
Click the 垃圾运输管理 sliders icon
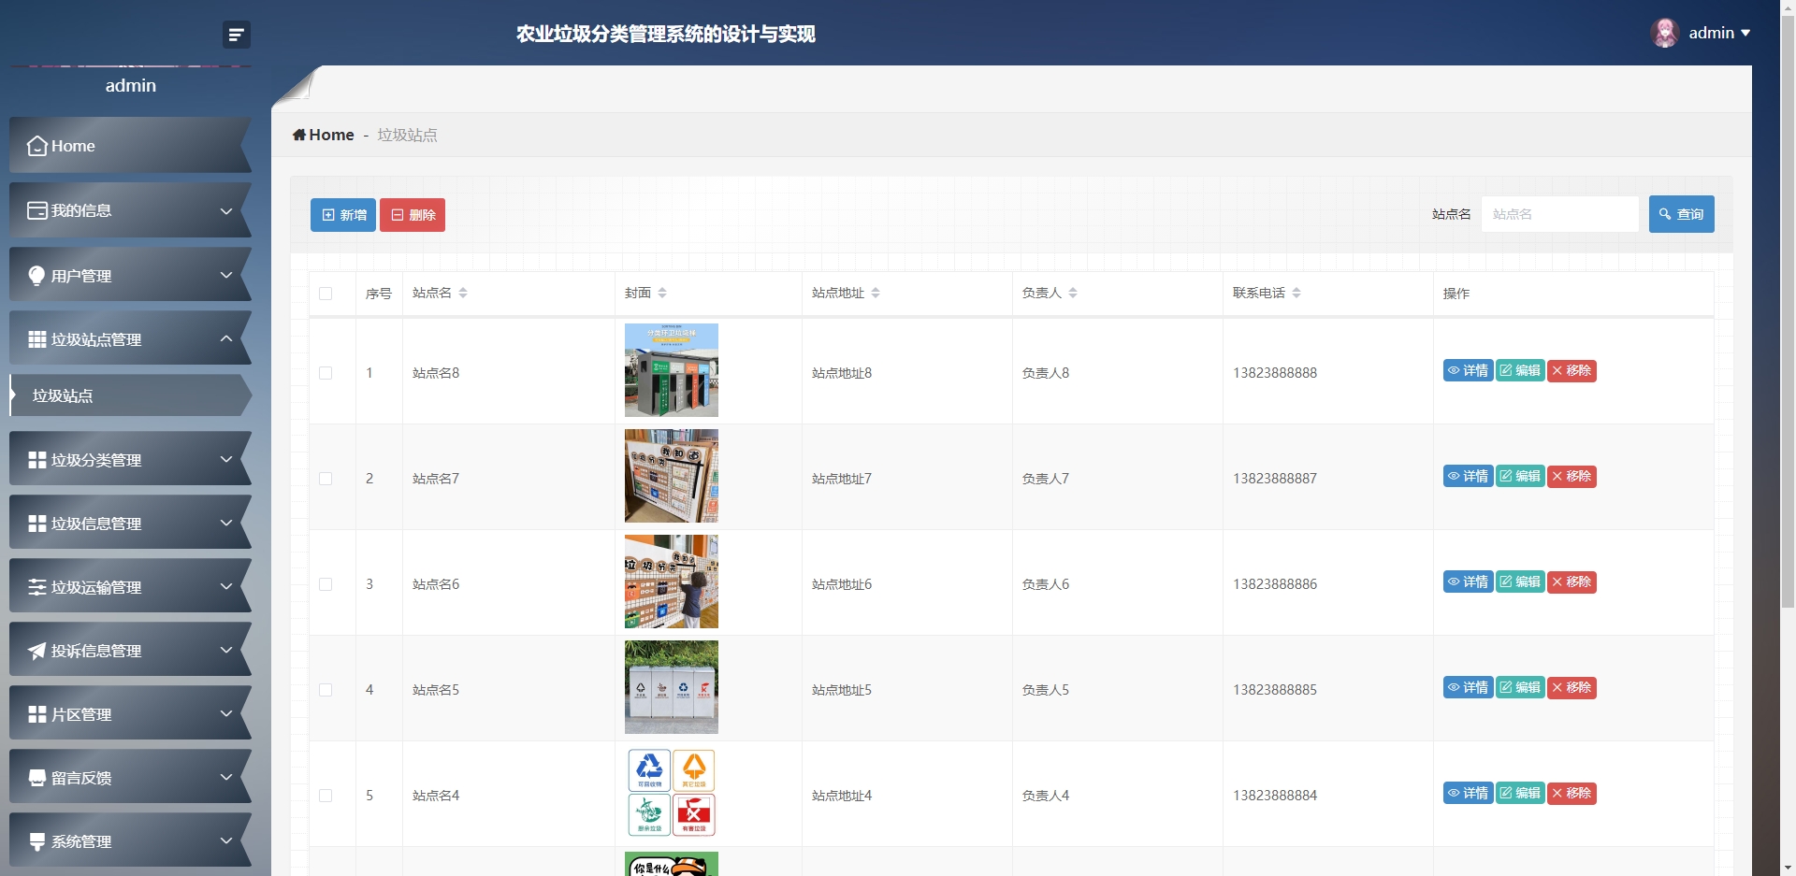[36, 586]
